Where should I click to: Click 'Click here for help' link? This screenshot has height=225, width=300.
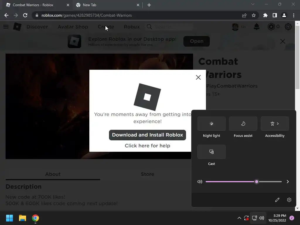pos(147,146)
